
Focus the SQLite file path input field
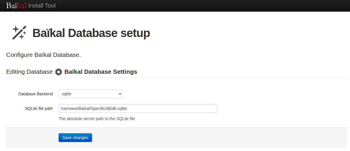(138, 108)
